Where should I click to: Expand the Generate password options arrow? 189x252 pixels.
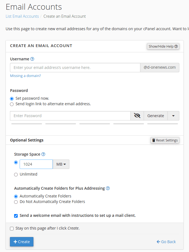[x=173, y=116]
